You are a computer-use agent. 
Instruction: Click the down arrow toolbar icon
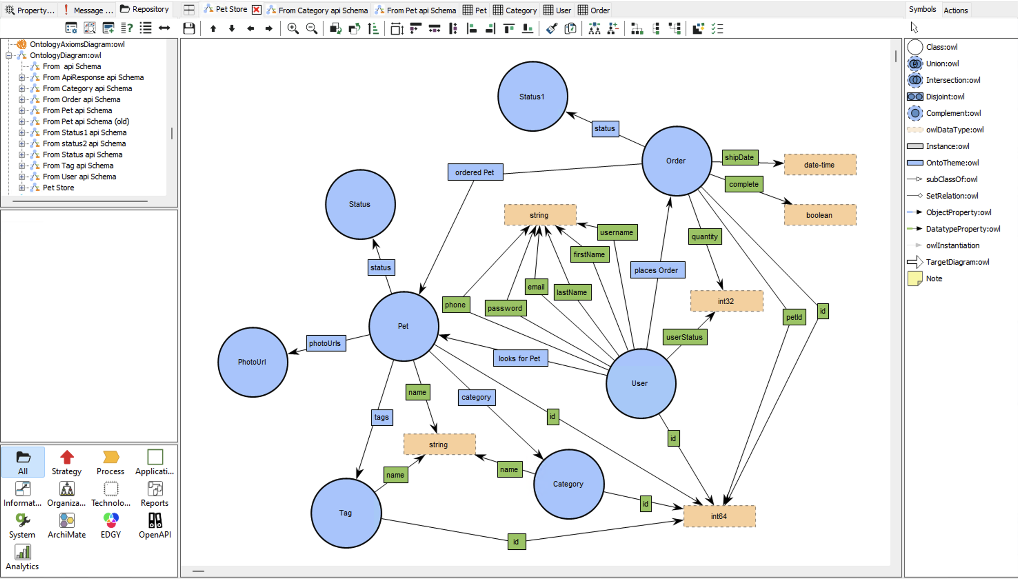click(x=232, y=28)
